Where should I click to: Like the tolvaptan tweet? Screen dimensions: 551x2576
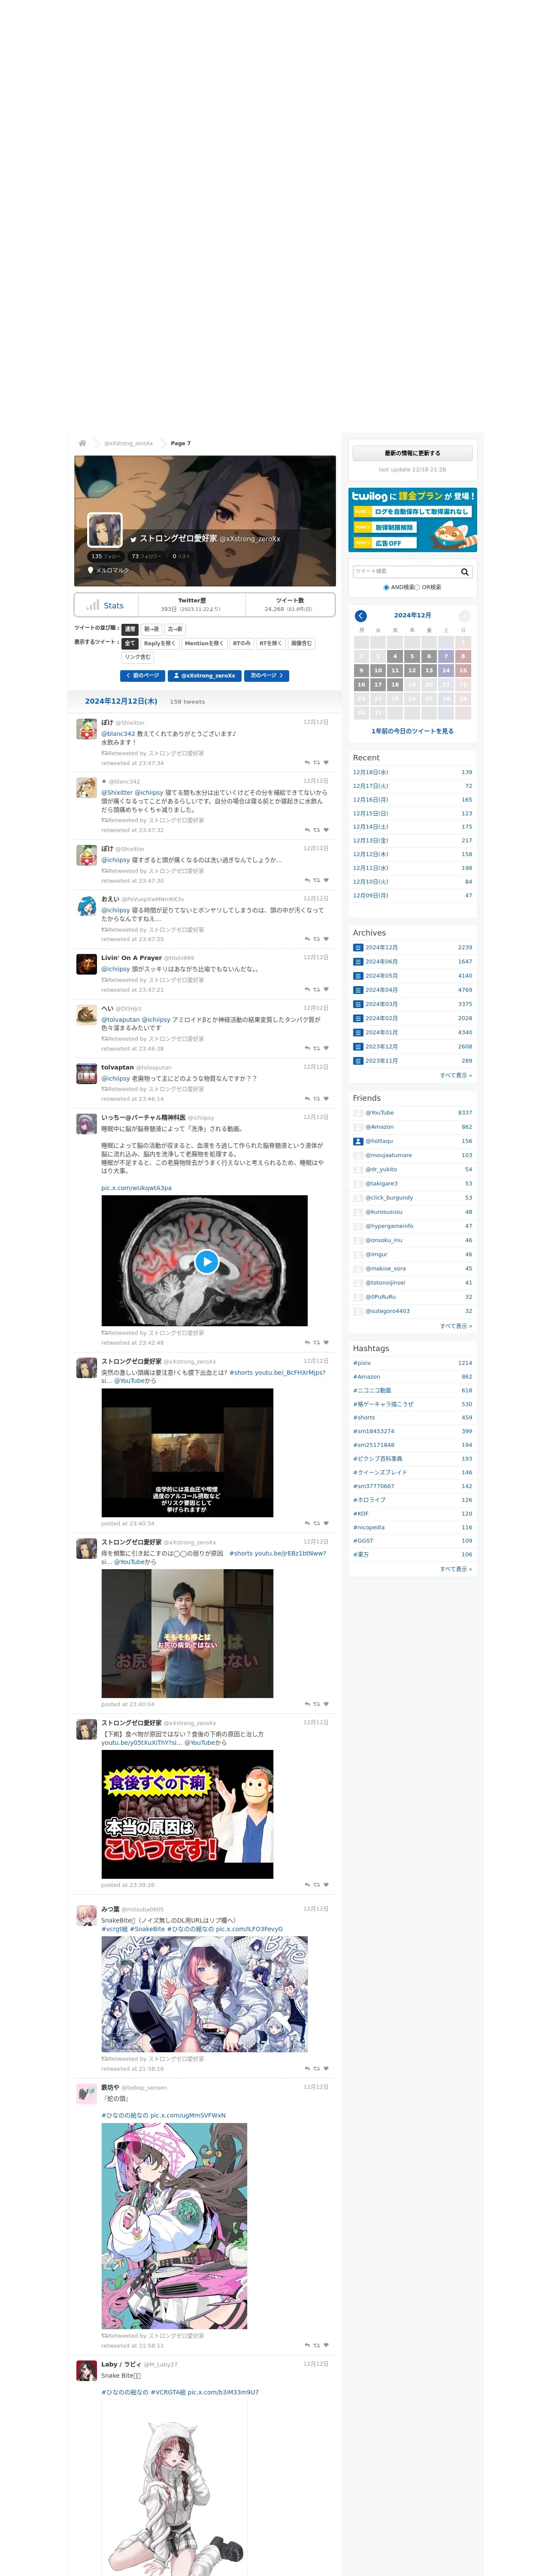coord(326,1099)
